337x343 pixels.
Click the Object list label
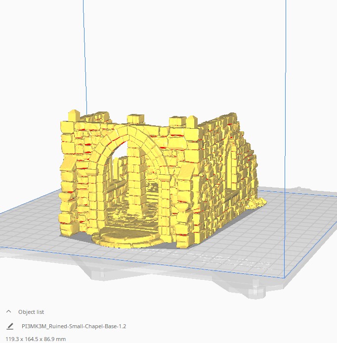[x=31, y=312]
